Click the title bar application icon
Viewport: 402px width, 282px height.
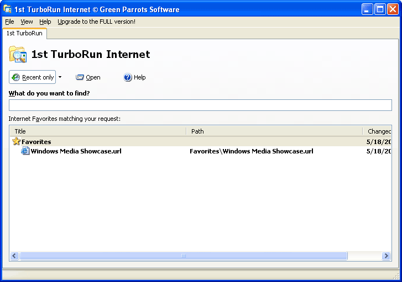tap(7, 9)
